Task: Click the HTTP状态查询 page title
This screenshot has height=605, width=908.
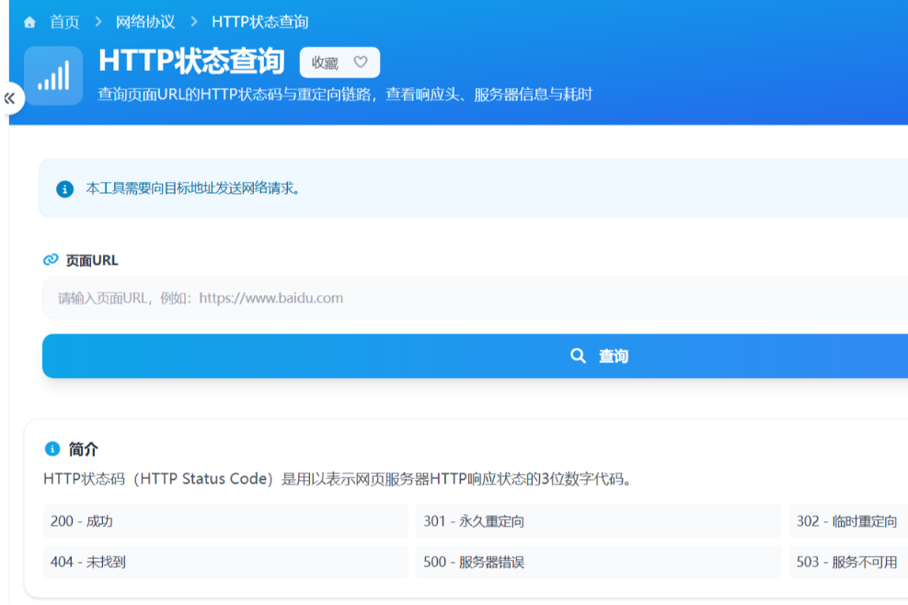Action: point(191,62)
